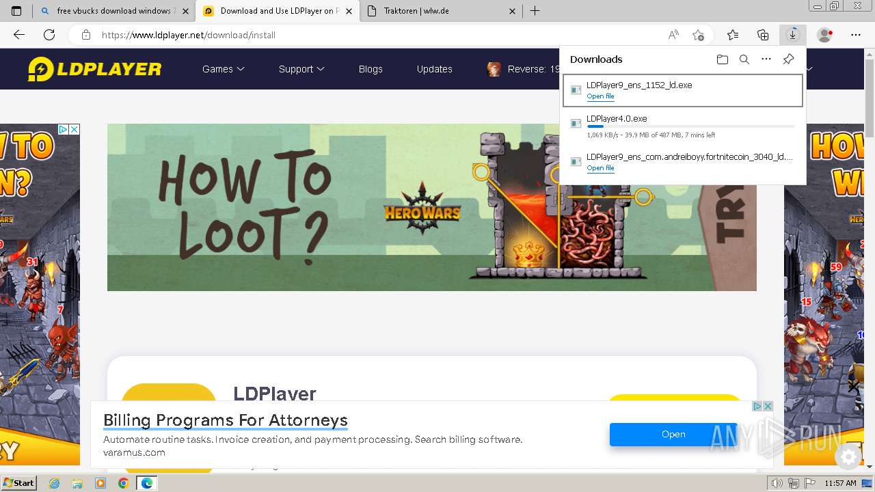Close the Traktoren wlw.de tab
This screenshot has width=875, height=492.
pyautogui.click(x=513, y=11)
